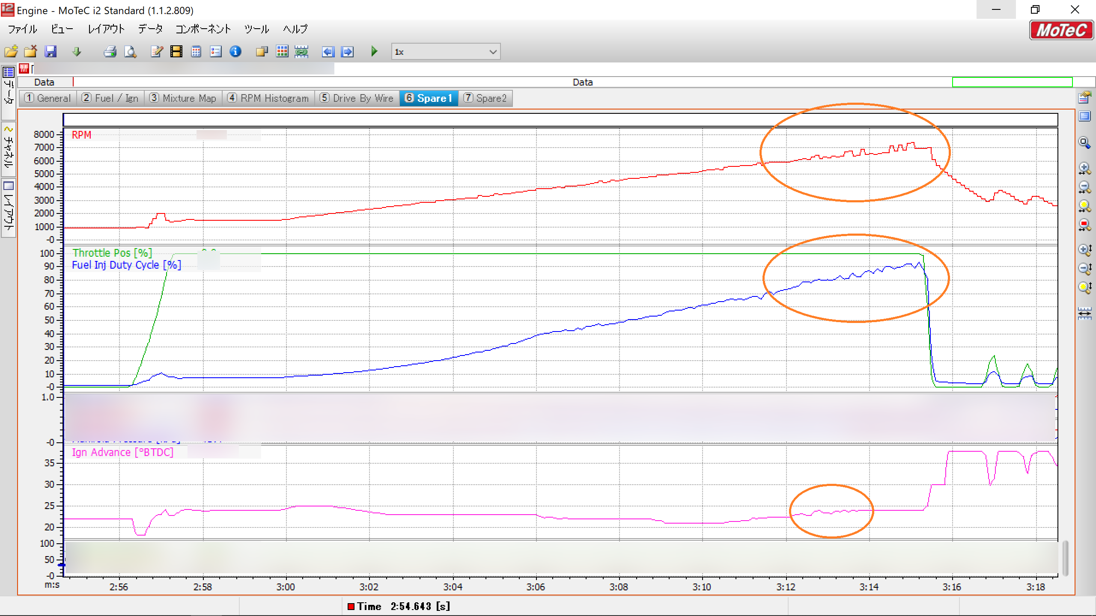Image resolution: width=1096 pixels, height=616 pixels.
Task: Click the blue info circle icon
Action: (235, 52)
